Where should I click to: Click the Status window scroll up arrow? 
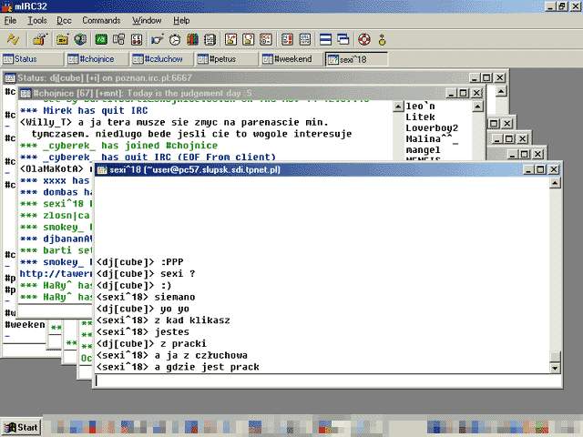coord(501,91)
